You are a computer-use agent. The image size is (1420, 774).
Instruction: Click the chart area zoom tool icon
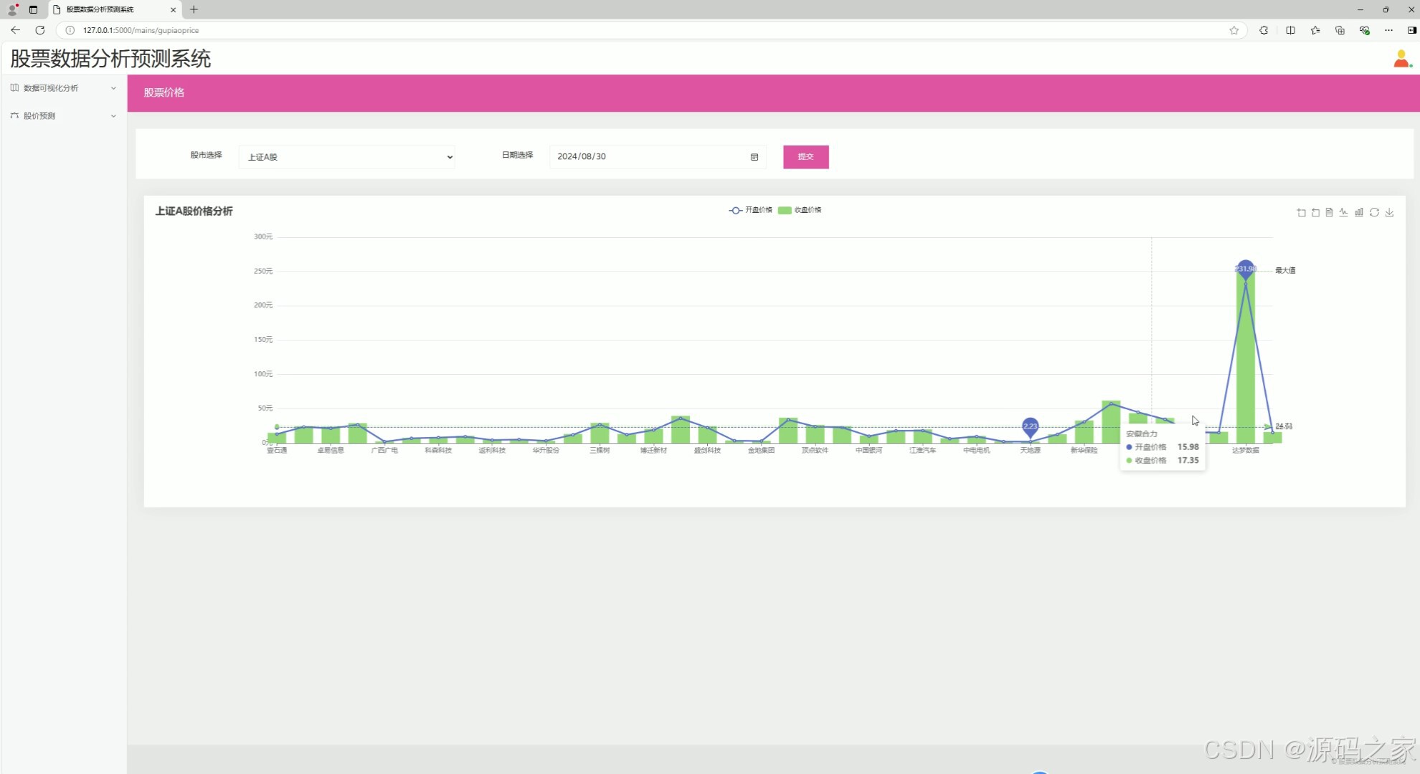[1301, 213]
